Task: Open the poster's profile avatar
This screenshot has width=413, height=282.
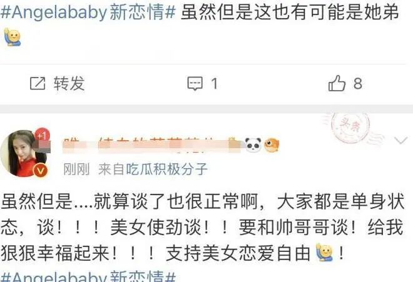Action: click(25, 153)
